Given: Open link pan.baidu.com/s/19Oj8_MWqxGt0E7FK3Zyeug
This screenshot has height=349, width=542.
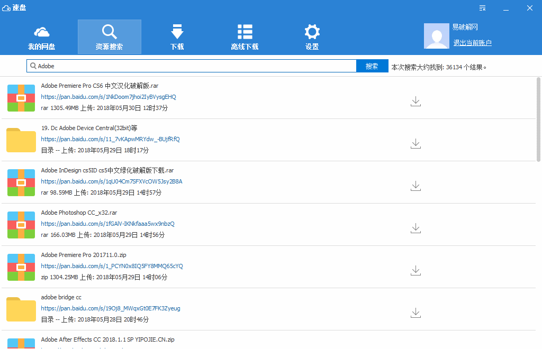Looking at the screenshot, I should coord(111,308).
